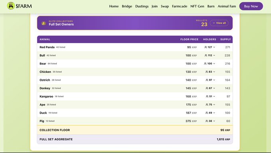Screen dimensions: 271x153
Task: Open NFT Gen from navigation
Action: [x=197, y=6]
